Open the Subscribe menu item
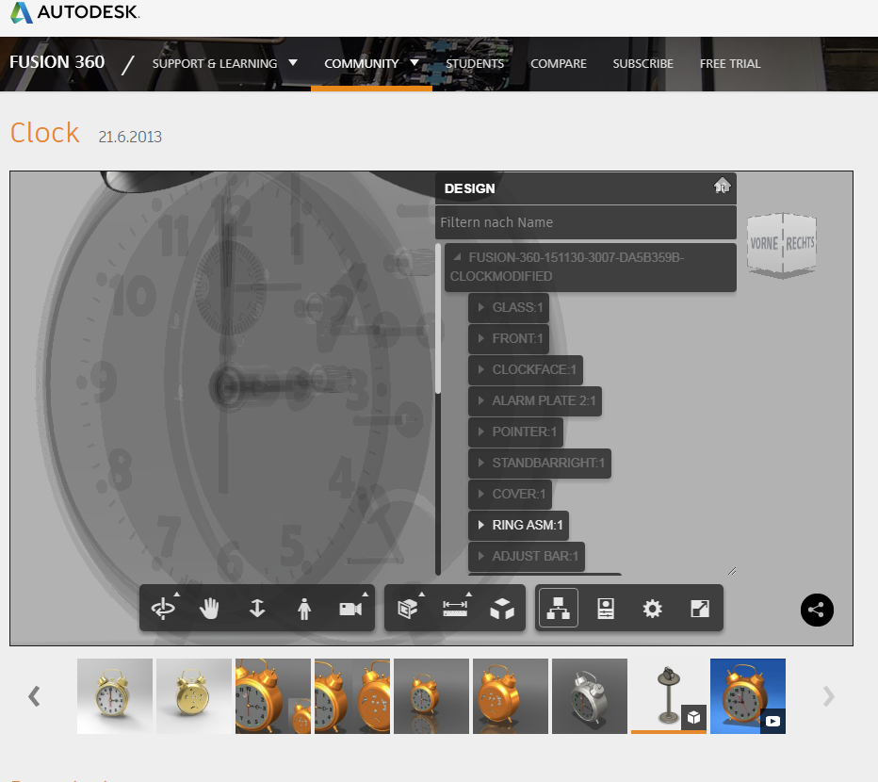The width and height of the screenshot is (878, 782). coord(642,63)
